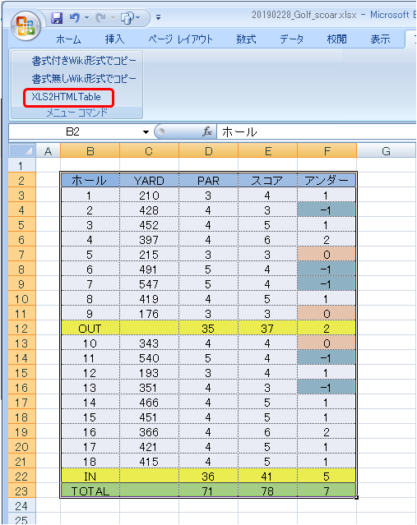Expand the undo history dropdown arrow
417x525 pixels.
point(86,18)
